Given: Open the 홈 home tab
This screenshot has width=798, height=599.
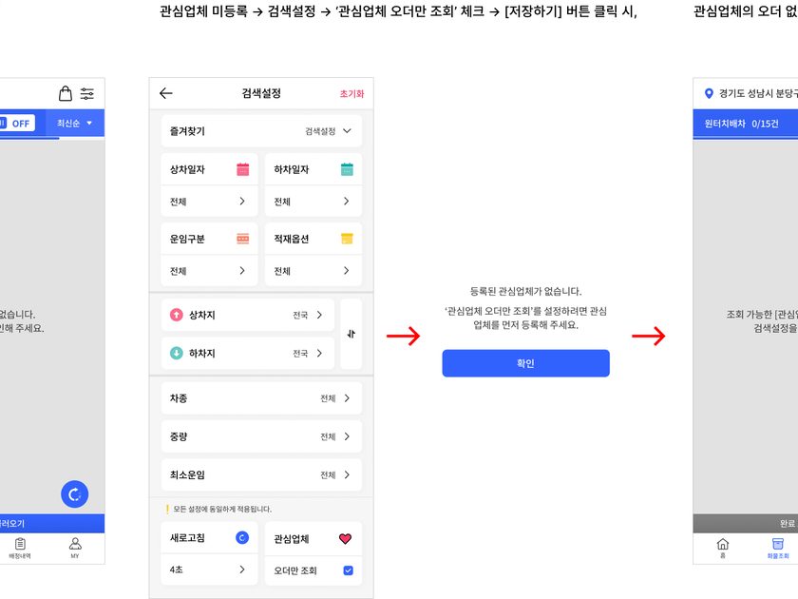Looking at the screenshot, I should (723, 548).
